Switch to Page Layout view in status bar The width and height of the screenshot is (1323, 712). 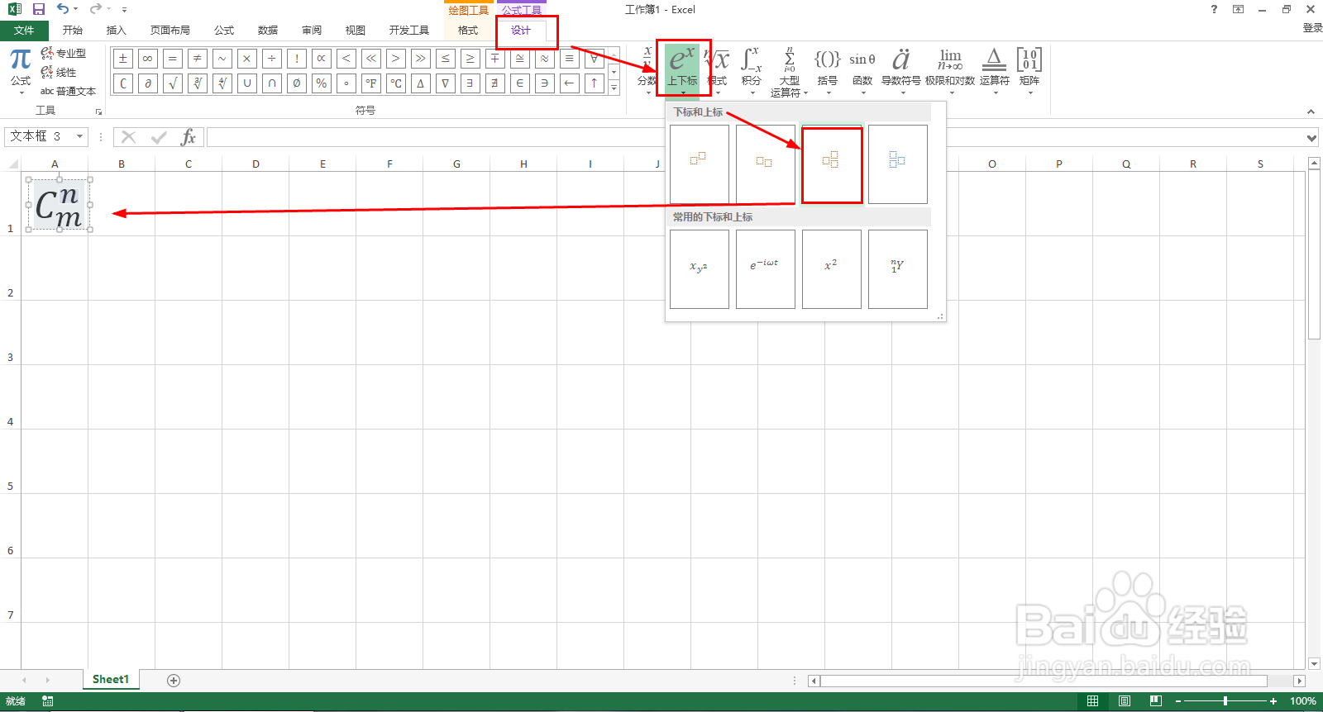tap(1125, 701)
